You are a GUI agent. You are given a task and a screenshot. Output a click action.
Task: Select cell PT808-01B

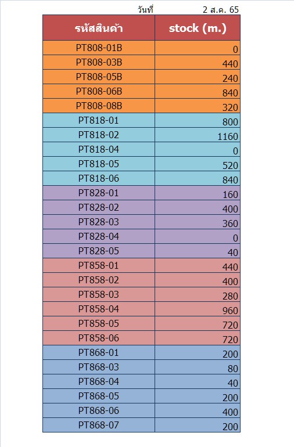[99, 48]
